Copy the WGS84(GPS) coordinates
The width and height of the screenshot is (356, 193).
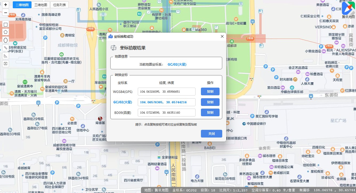pyautogui.click(x=210, y=92)
